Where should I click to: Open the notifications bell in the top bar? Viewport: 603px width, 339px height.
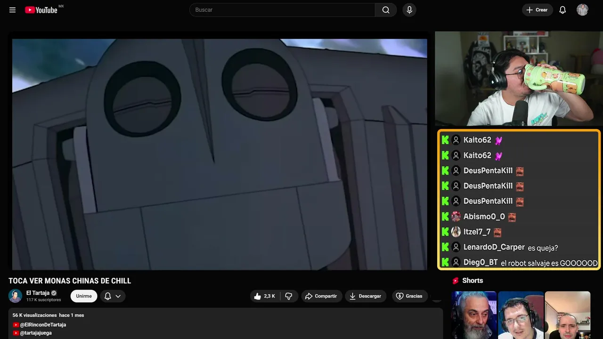tap(562, 10)
